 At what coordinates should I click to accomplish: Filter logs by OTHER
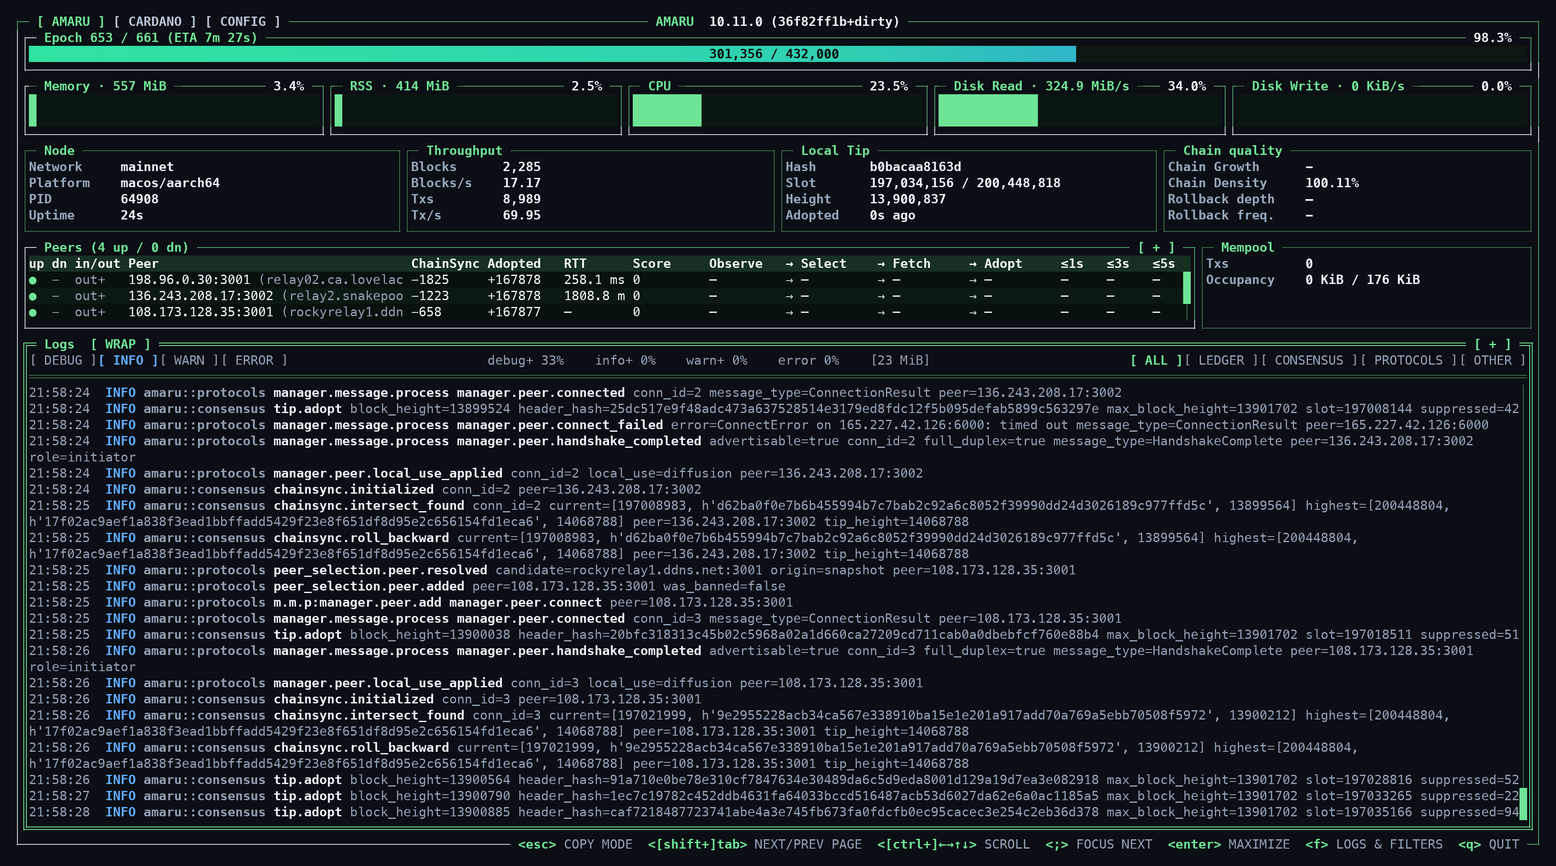tap(1493, 360)
